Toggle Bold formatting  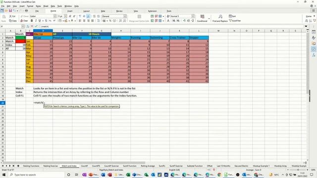click(x=32, y=21)
